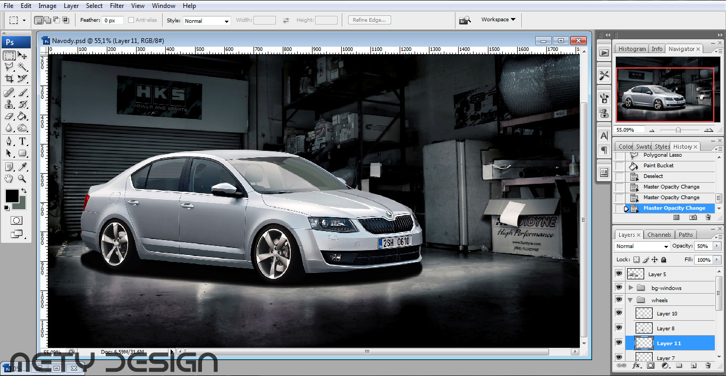
Task: Select the History Brush tool
Action: click(22, 105)
